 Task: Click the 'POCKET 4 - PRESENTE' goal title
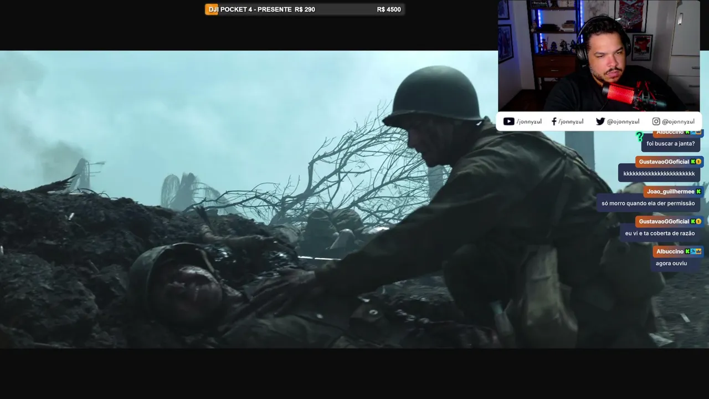[256, 9]
